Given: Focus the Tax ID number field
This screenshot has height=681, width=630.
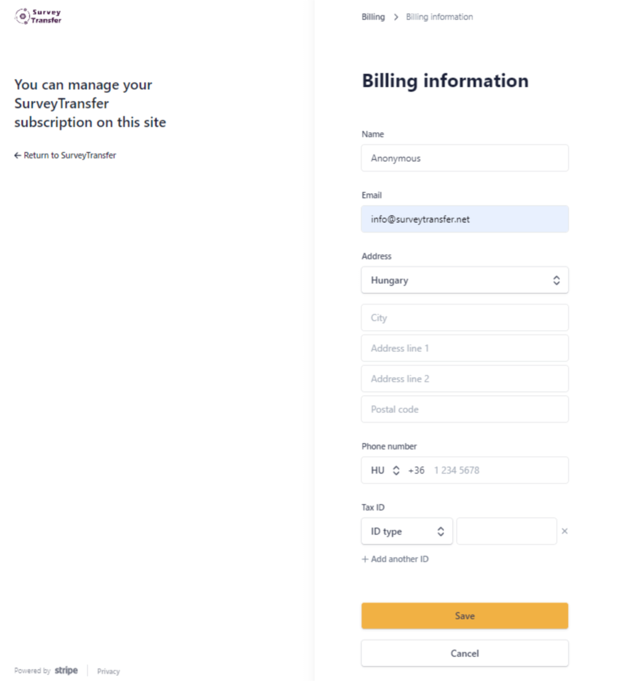Looking at the screenshot, I should click(506, 531).
